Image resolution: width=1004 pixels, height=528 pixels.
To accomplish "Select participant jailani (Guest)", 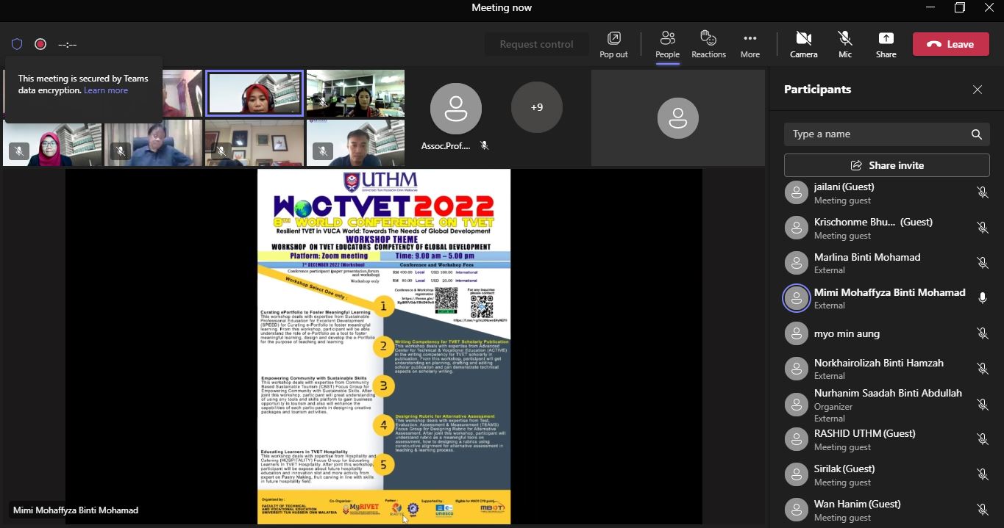I will coord(886,192).
